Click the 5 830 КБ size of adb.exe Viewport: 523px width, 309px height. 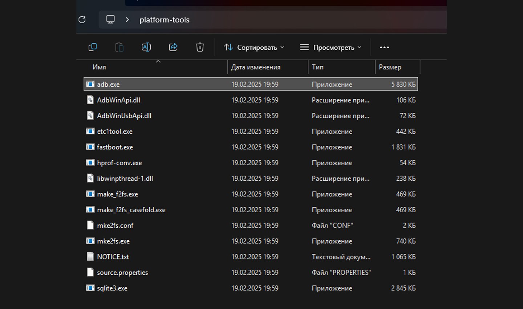pyautogui.click(x=404, y=84)
